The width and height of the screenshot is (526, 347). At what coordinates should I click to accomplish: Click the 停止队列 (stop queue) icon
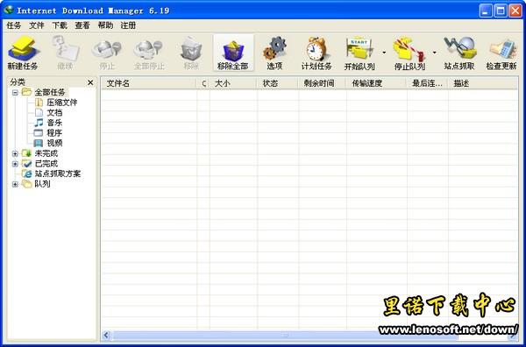coord(409,53)
